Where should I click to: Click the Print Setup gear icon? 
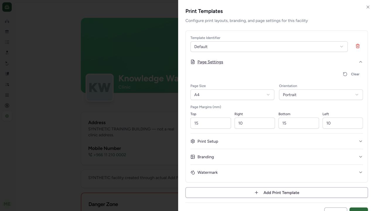193,141
